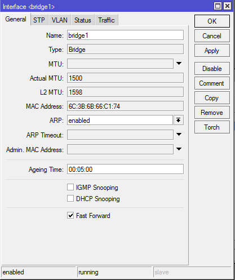Open the ARP mode dropdown
This screenshot has height=280, width=235.
pos(179,120)
